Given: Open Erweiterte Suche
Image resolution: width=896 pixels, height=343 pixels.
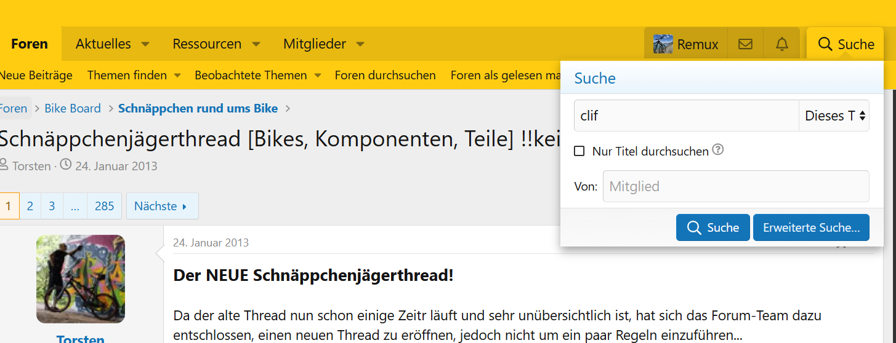Looking at the screenshot, I should coord(811,227).
